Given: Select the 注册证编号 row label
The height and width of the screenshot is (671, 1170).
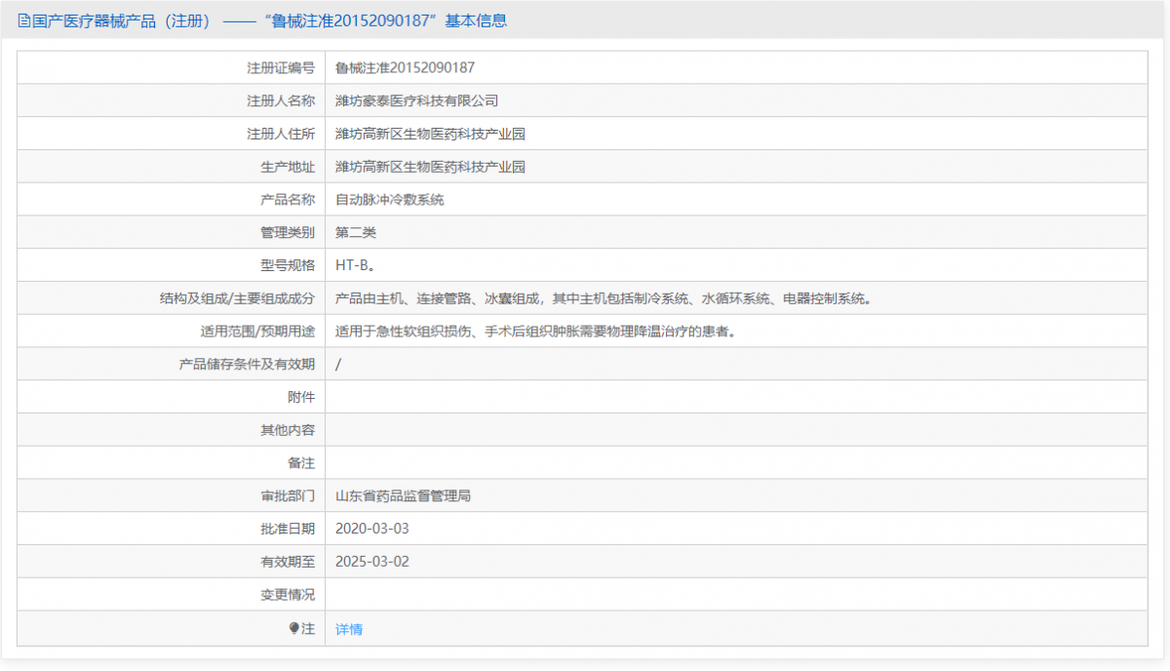Looking at the screenshot, I should tap(288, 67).
